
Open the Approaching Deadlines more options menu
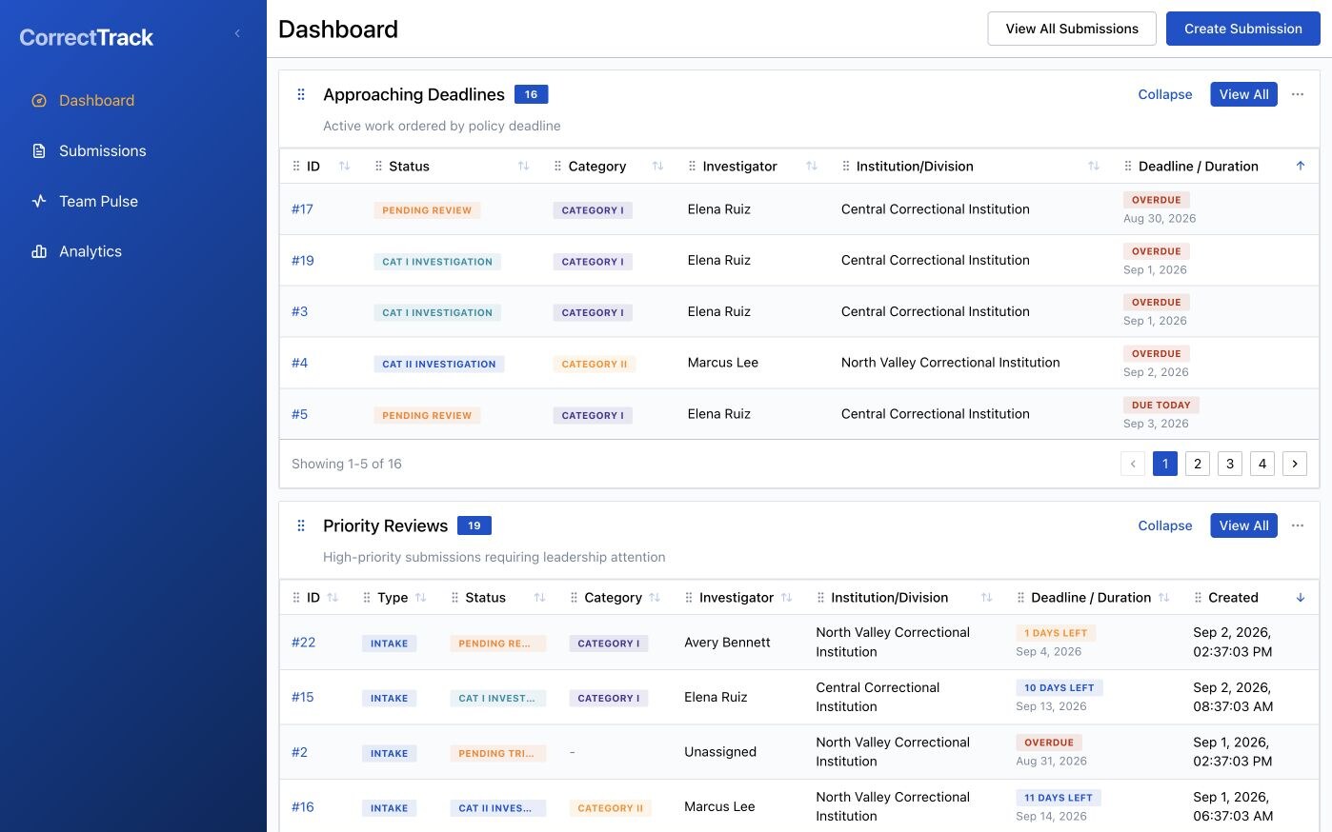1298,94
